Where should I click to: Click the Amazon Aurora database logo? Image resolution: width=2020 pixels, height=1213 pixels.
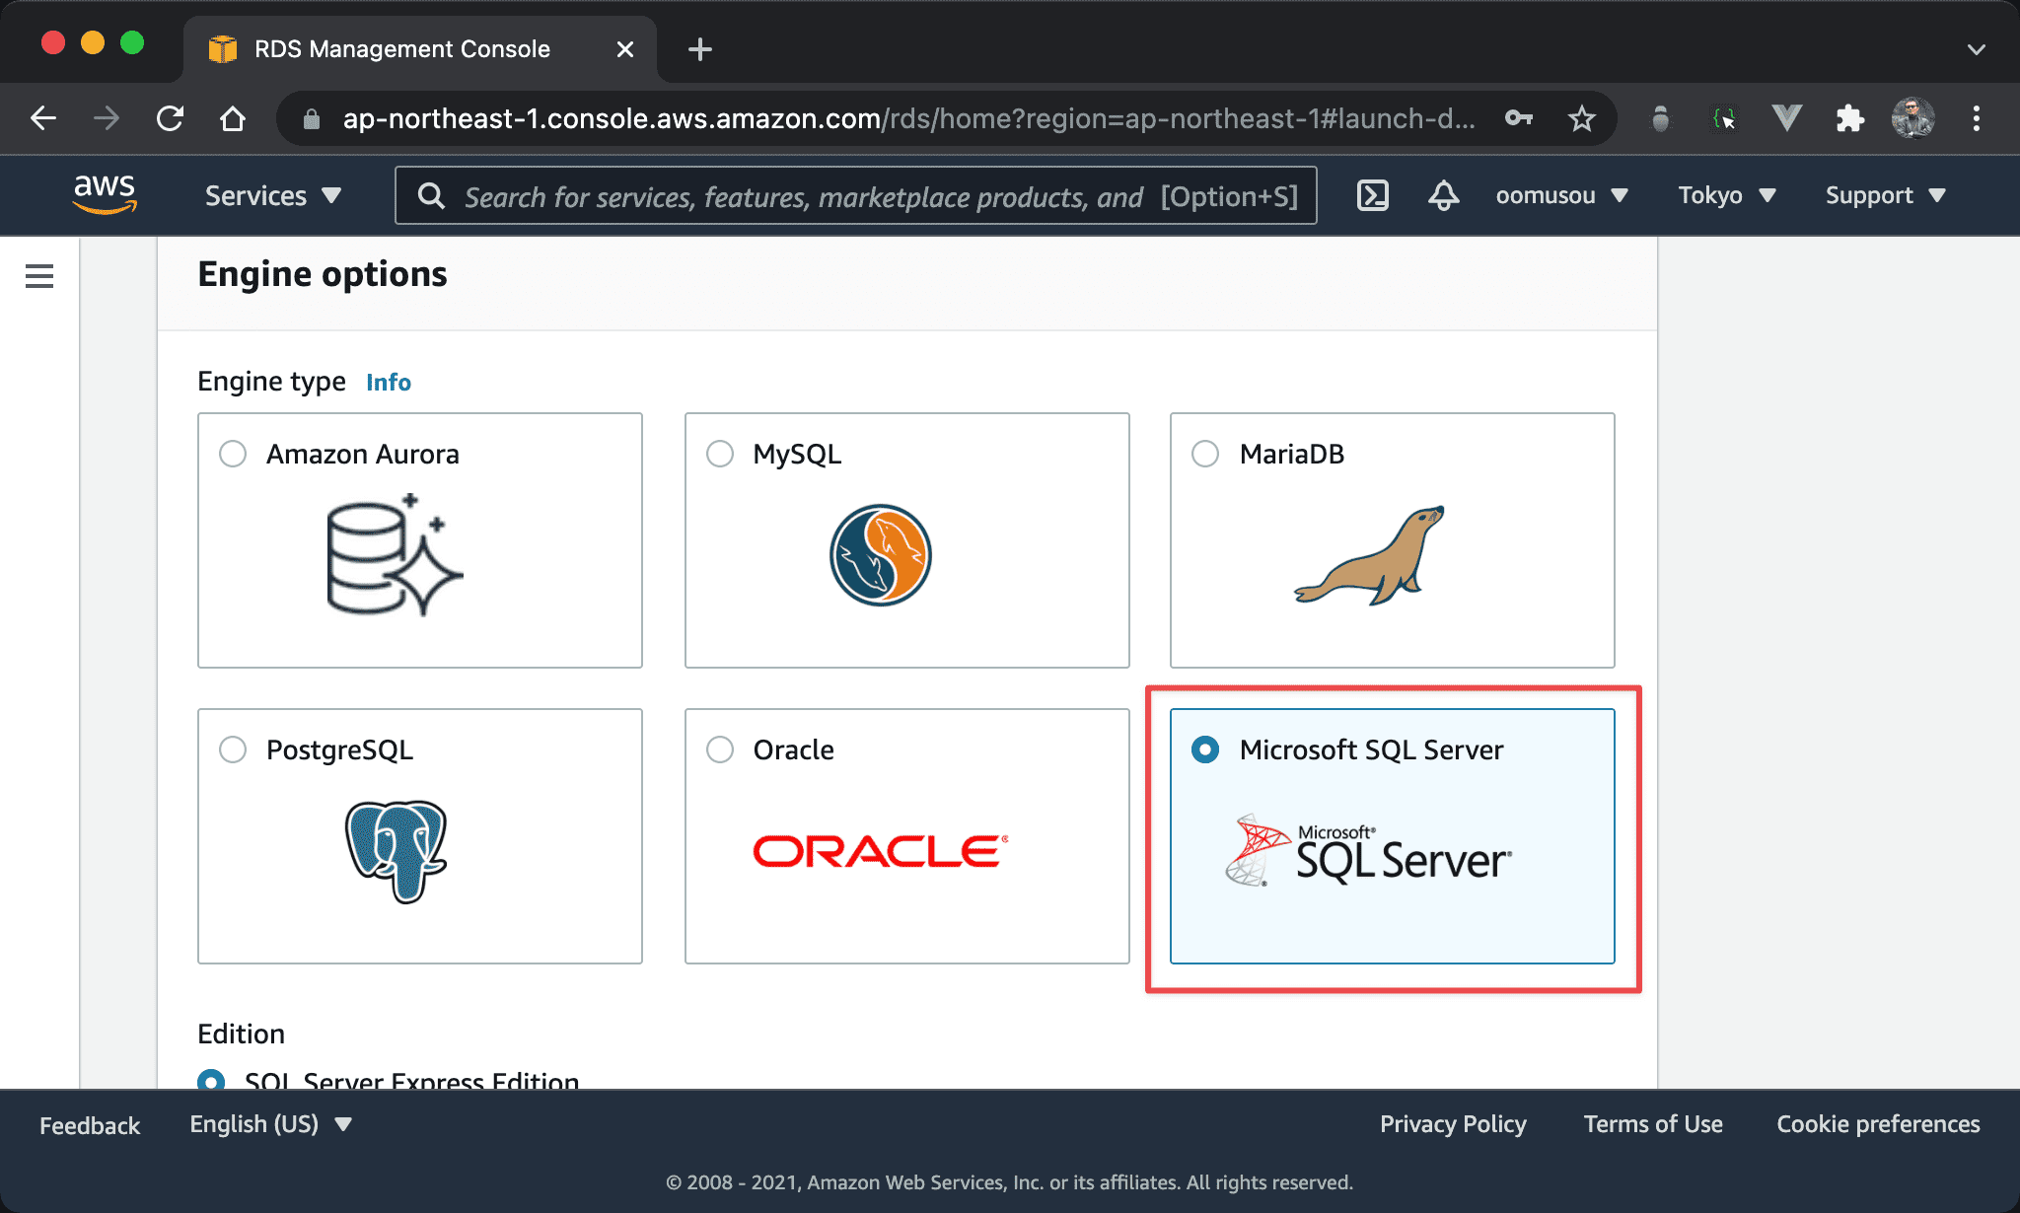point(395,554)
